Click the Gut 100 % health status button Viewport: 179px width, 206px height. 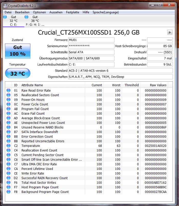pos(18,51)
